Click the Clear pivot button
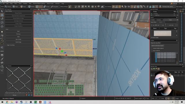This screenshot has width=185, height=104. pos(18,37)
